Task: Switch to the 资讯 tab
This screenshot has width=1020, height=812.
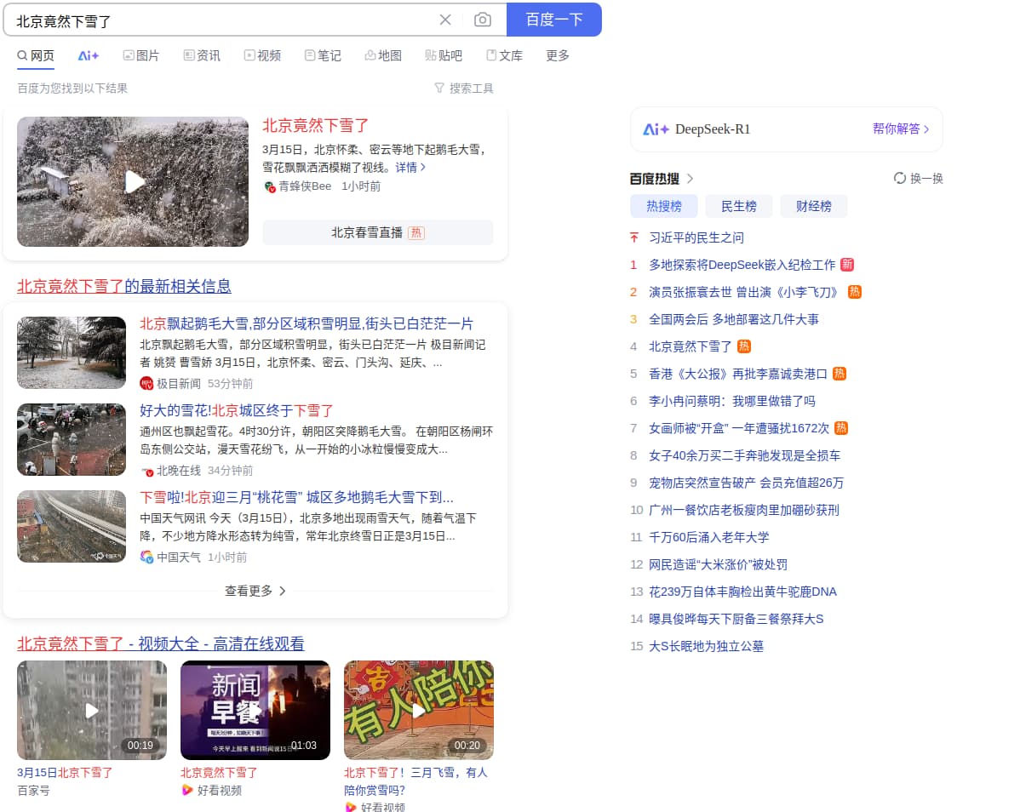Action: (x=202, y=56)
